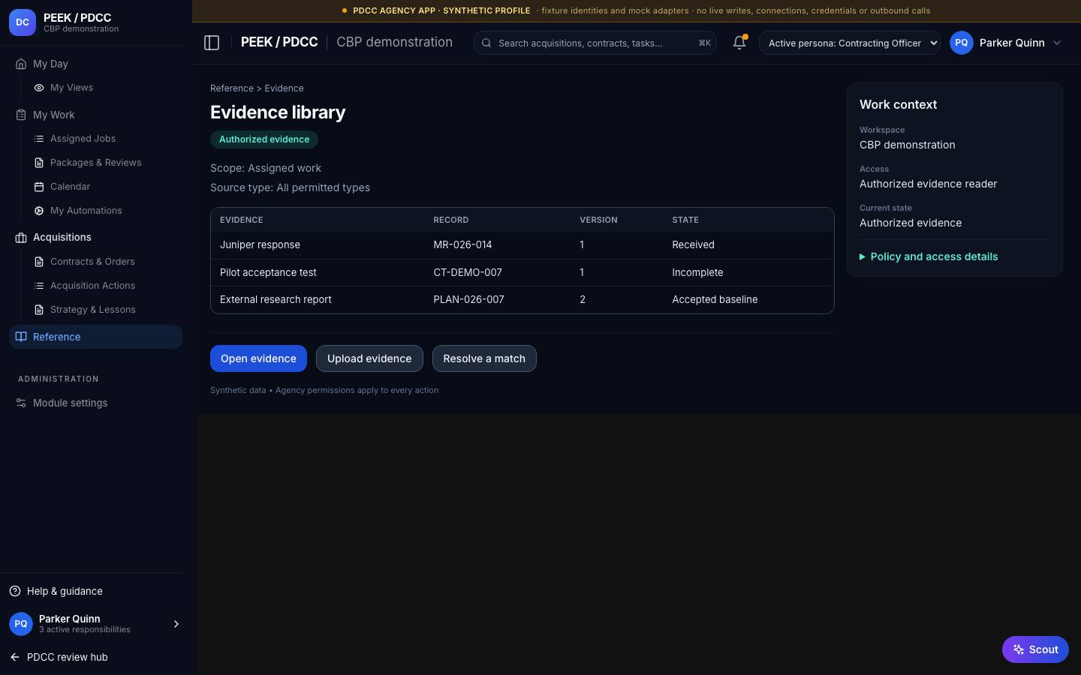Click the PQ avatar in top bar
The width and height of the screenshot is (1081, 675).
[962, 43]
